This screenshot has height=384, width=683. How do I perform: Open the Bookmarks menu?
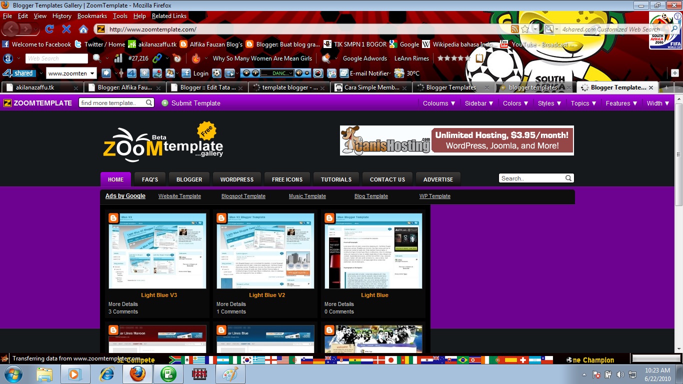pos(92,16)
